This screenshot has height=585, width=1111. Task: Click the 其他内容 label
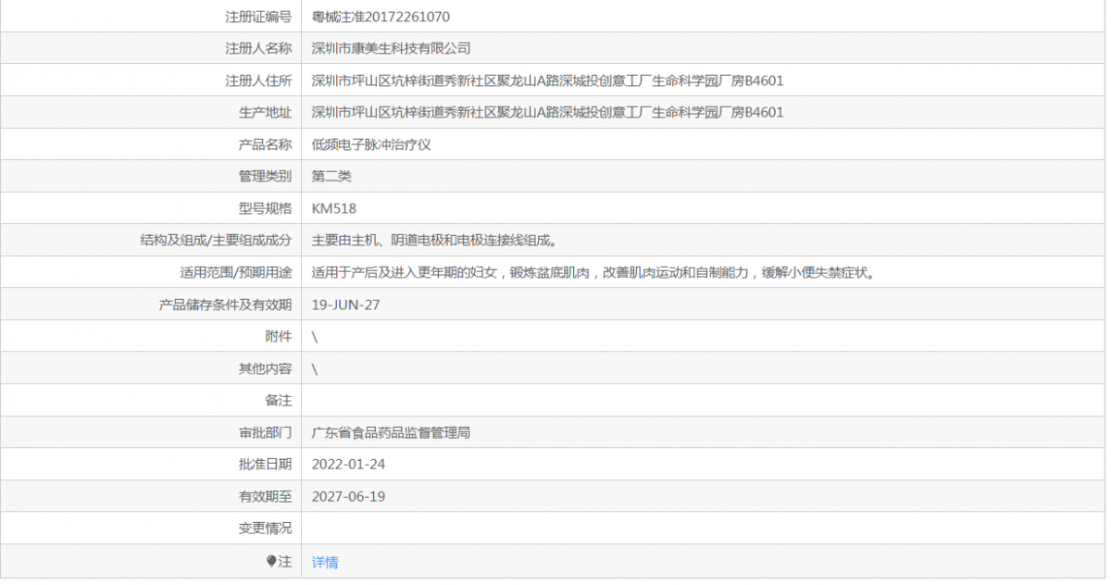click(x=265, y=368)
